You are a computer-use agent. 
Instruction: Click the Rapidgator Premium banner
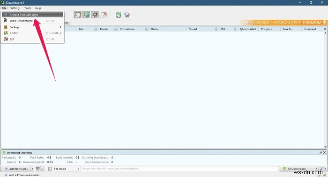tap(283, 23)
